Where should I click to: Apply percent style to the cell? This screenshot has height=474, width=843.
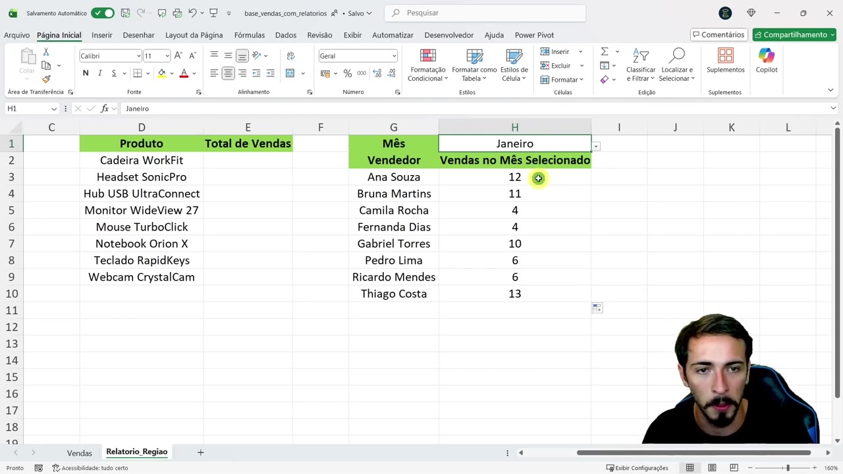coord(347,73)
